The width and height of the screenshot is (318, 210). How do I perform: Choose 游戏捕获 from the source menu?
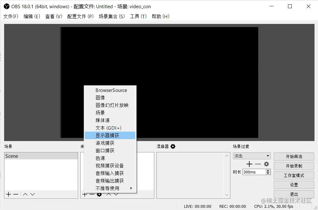(x=110, y=143)
